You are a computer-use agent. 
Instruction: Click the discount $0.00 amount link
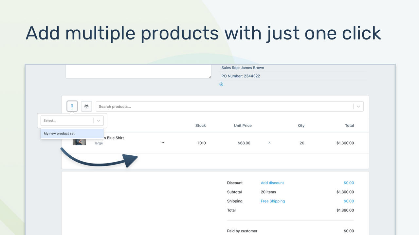(x=349, y=183)
